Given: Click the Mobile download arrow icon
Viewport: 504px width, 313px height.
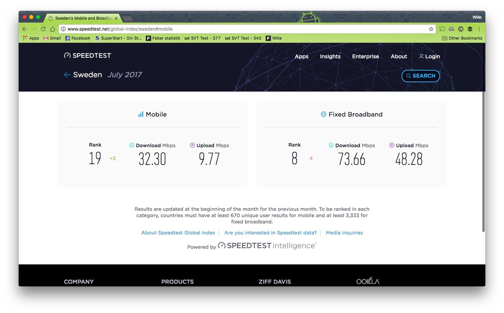Looking at the screenshot, I should pos(132,145).
